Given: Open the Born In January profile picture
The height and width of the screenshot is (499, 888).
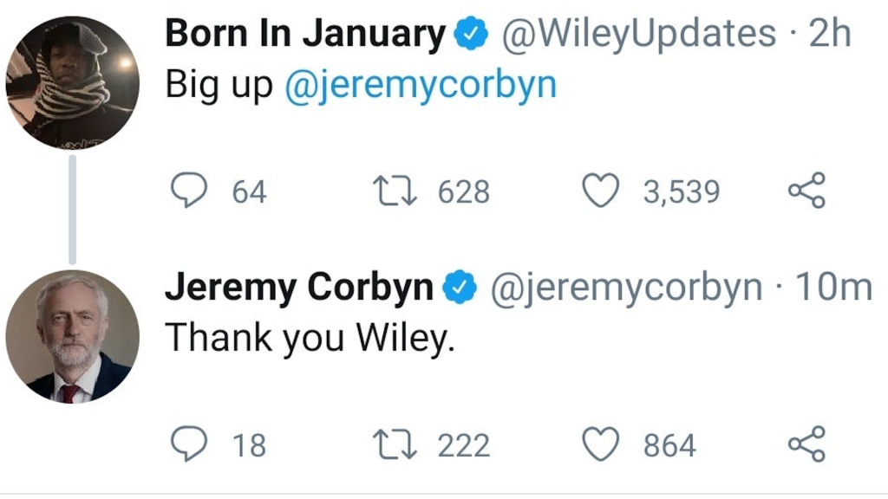Looking at the screenshot, I should [x=72, y=84].
